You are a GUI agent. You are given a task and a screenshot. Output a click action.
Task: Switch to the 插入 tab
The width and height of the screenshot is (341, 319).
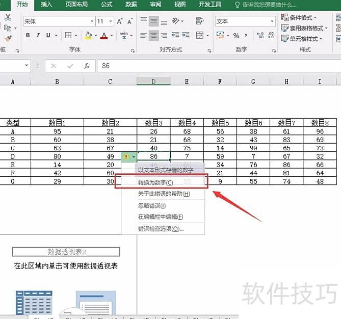46,5
